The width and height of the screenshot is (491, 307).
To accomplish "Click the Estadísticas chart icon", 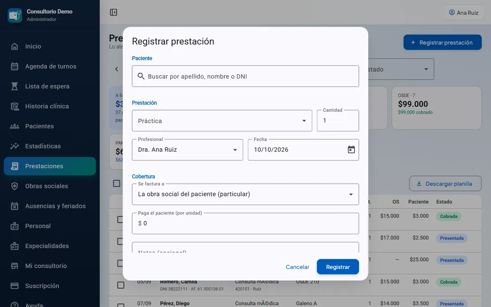I will [x=15, y=146].
